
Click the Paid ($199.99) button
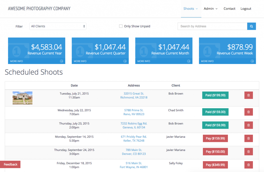(x=215, y=95)
